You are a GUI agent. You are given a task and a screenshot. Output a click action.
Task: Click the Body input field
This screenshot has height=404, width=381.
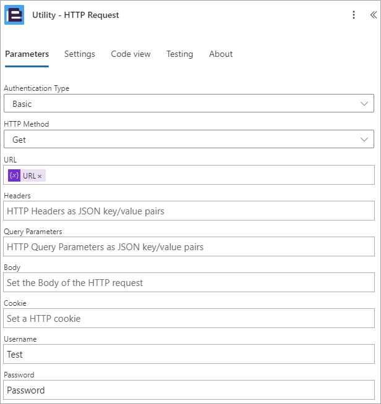(189, 282)
